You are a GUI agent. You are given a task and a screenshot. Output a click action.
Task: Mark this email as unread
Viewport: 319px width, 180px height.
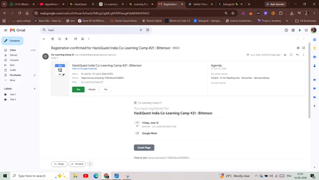(76, 39)
